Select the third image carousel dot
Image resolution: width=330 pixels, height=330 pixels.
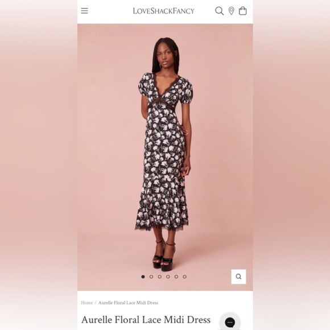[159, 277]
